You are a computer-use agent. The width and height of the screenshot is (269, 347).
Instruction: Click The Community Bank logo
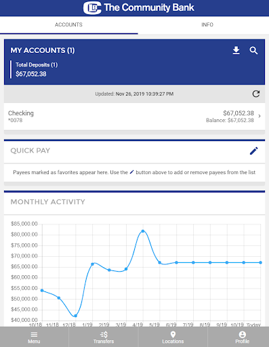pos(138,7)
